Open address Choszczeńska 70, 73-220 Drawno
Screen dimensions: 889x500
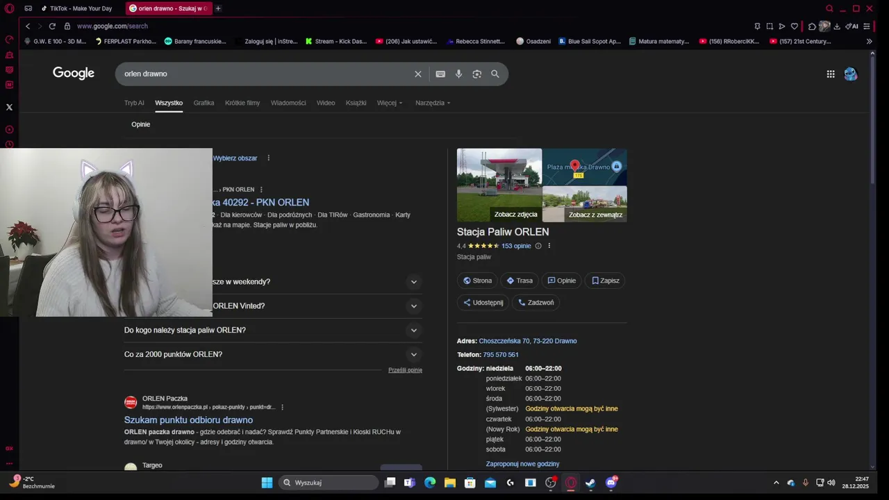point(528,341)
